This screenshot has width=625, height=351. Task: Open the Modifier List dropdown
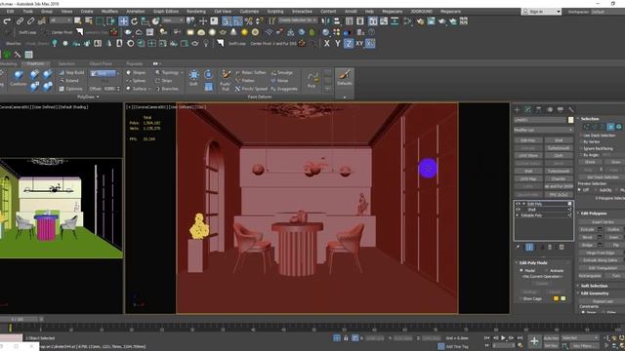click(543, 130)
